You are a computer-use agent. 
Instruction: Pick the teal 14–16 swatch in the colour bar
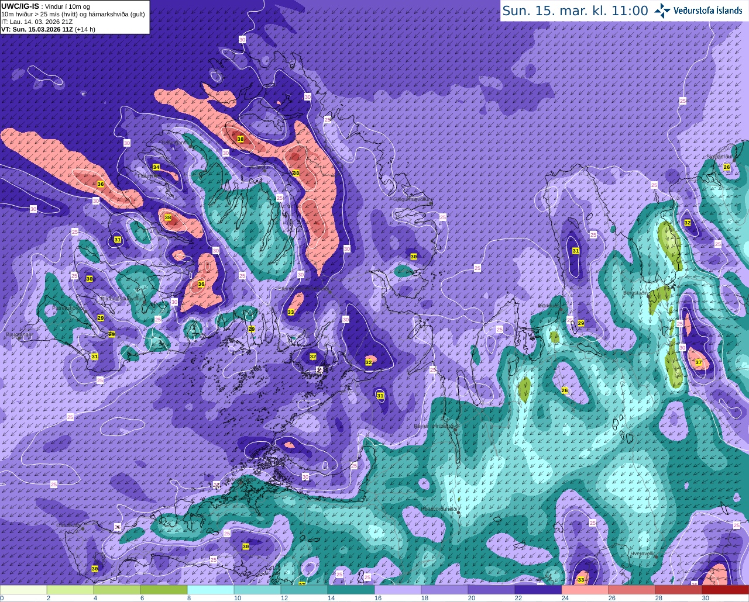pyautogui.click(x=351, y=590)
